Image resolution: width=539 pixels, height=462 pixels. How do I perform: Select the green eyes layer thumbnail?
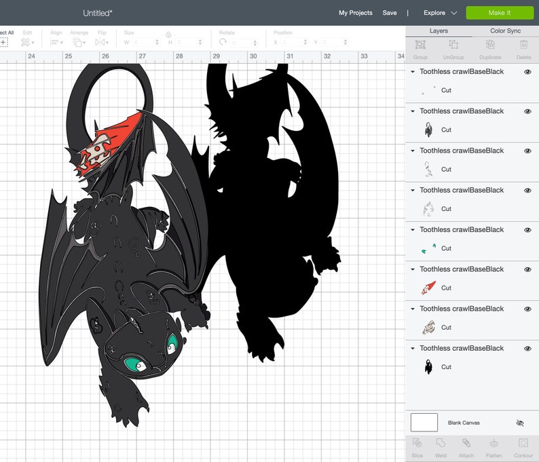tap(428, 248)
